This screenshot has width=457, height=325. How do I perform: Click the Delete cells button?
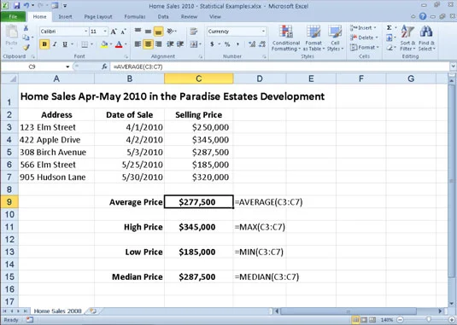(364, 38)
